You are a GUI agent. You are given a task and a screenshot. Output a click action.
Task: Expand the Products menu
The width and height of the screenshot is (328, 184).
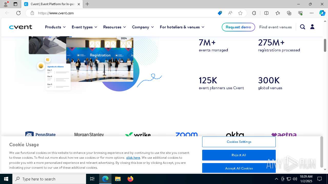coord(55,27)
